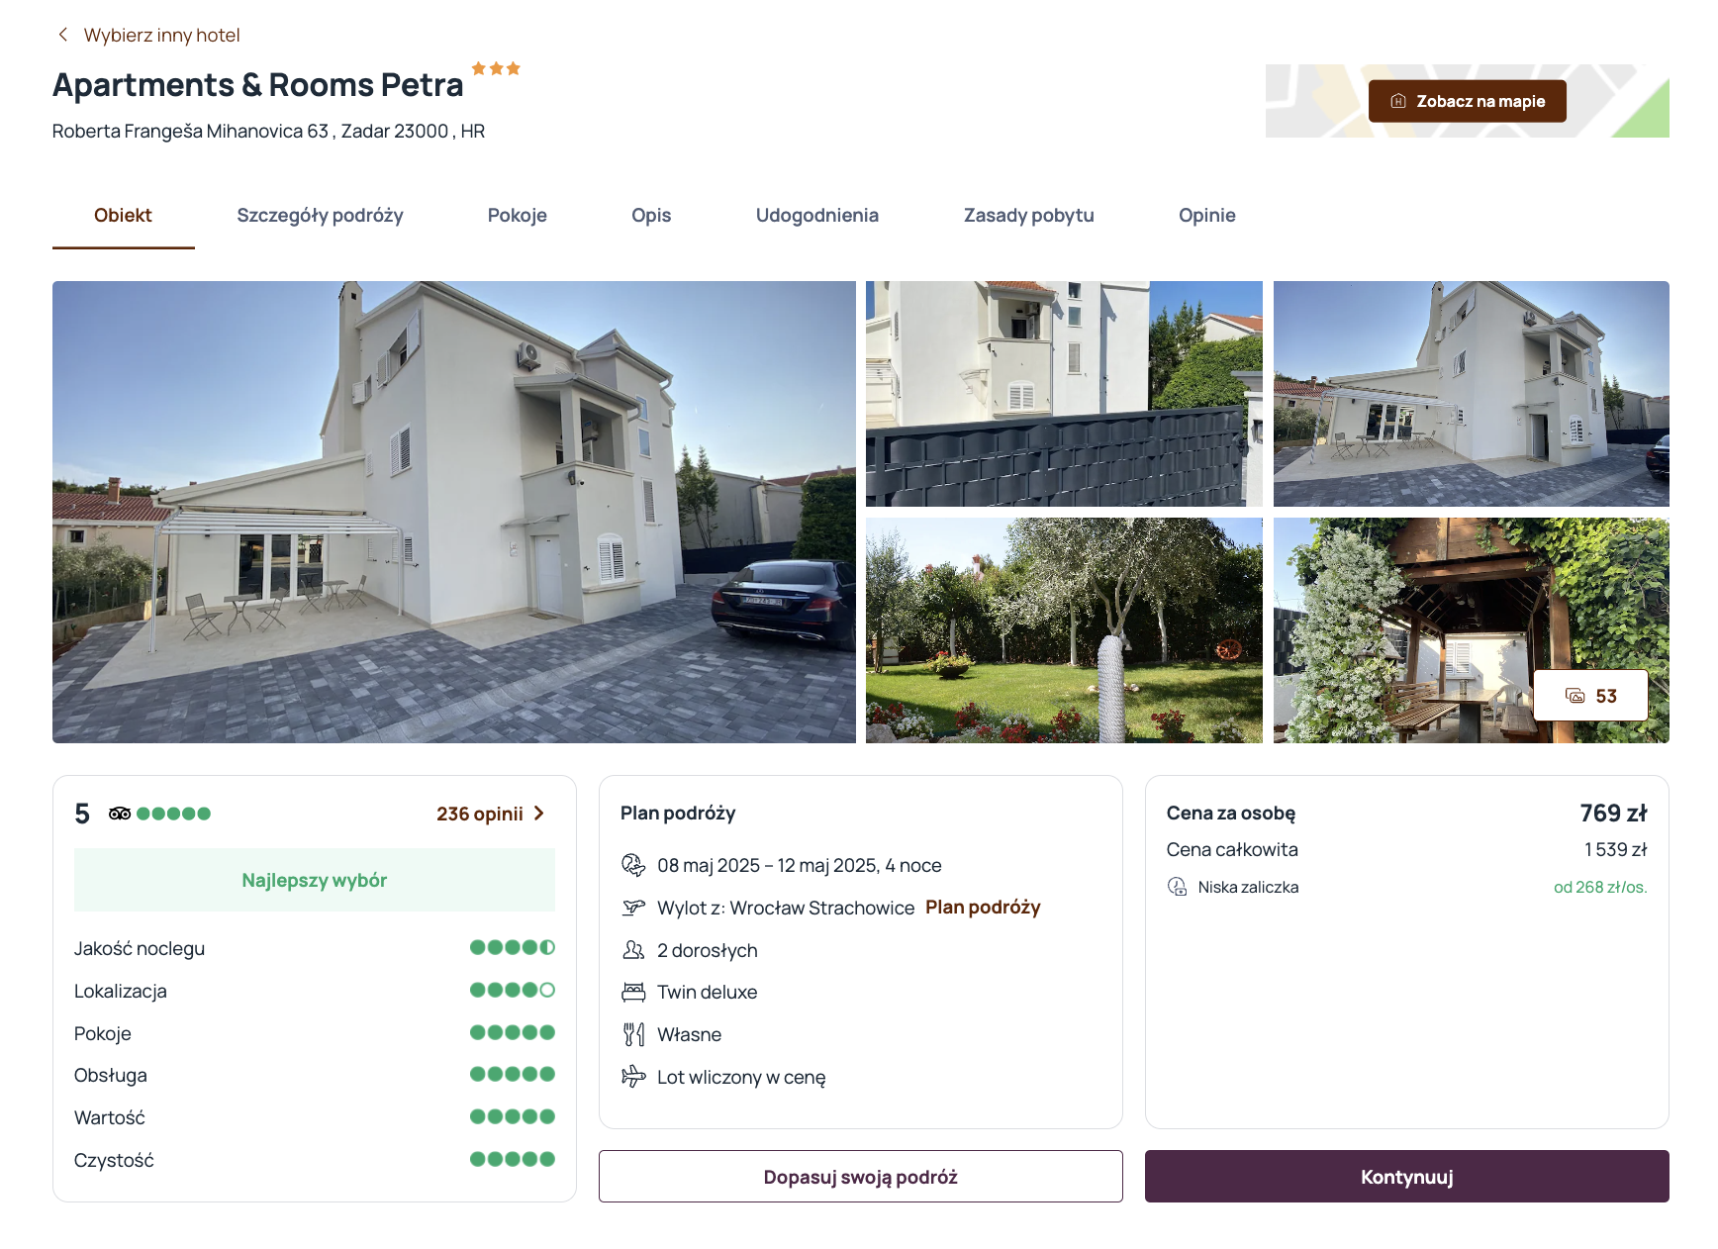Click the Zobacz na mapie button

pyautogui.click(x=1467, y=101)
